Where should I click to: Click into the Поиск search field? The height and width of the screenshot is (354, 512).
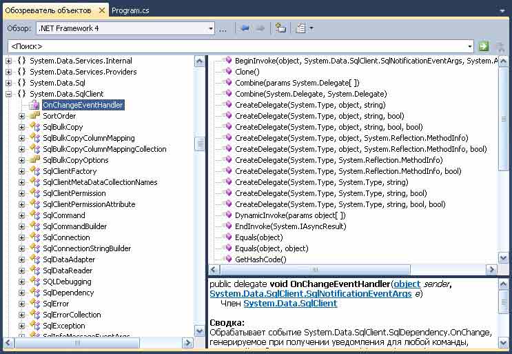tap(237, 46)
